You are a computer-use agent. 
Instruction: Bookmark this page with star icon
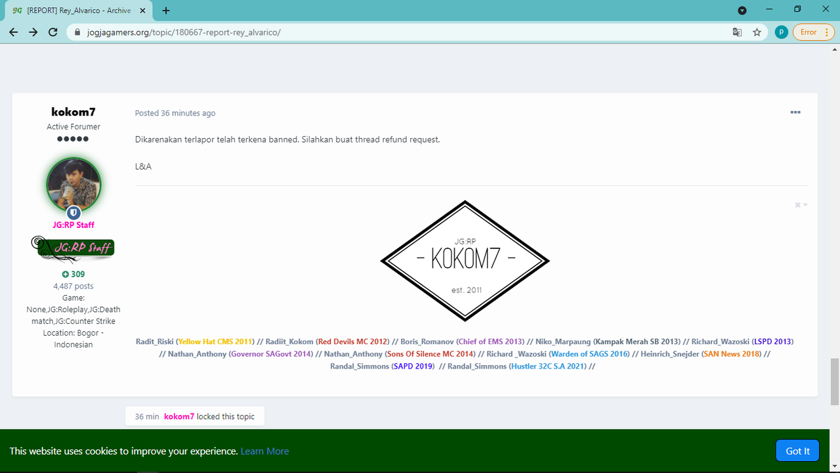pos(757,32)
